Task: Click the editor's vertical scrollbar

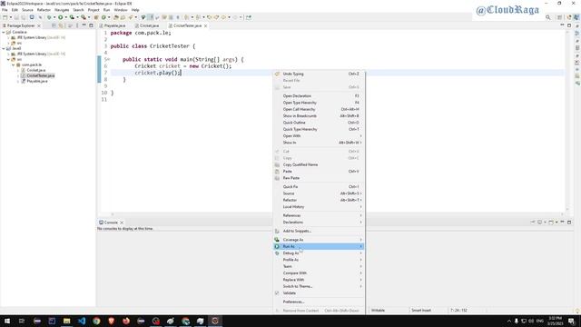Action: tap(567, 121)
